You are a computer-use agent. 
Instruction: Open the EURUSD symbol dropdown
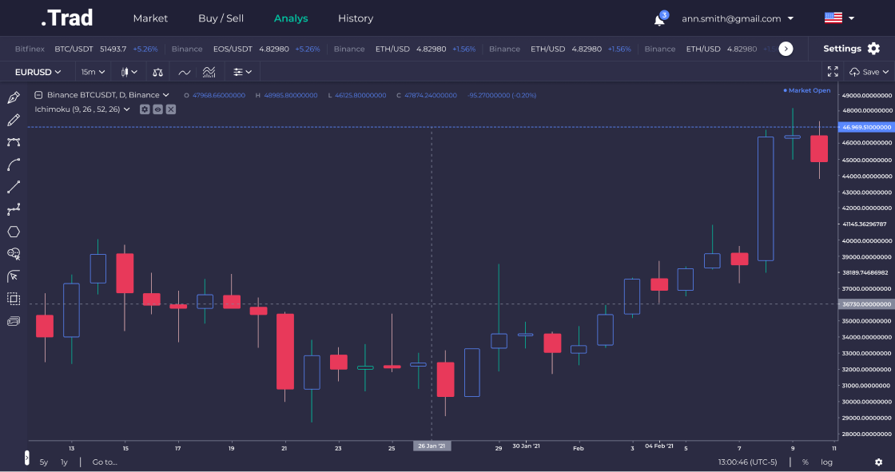[x=38, y=72]
